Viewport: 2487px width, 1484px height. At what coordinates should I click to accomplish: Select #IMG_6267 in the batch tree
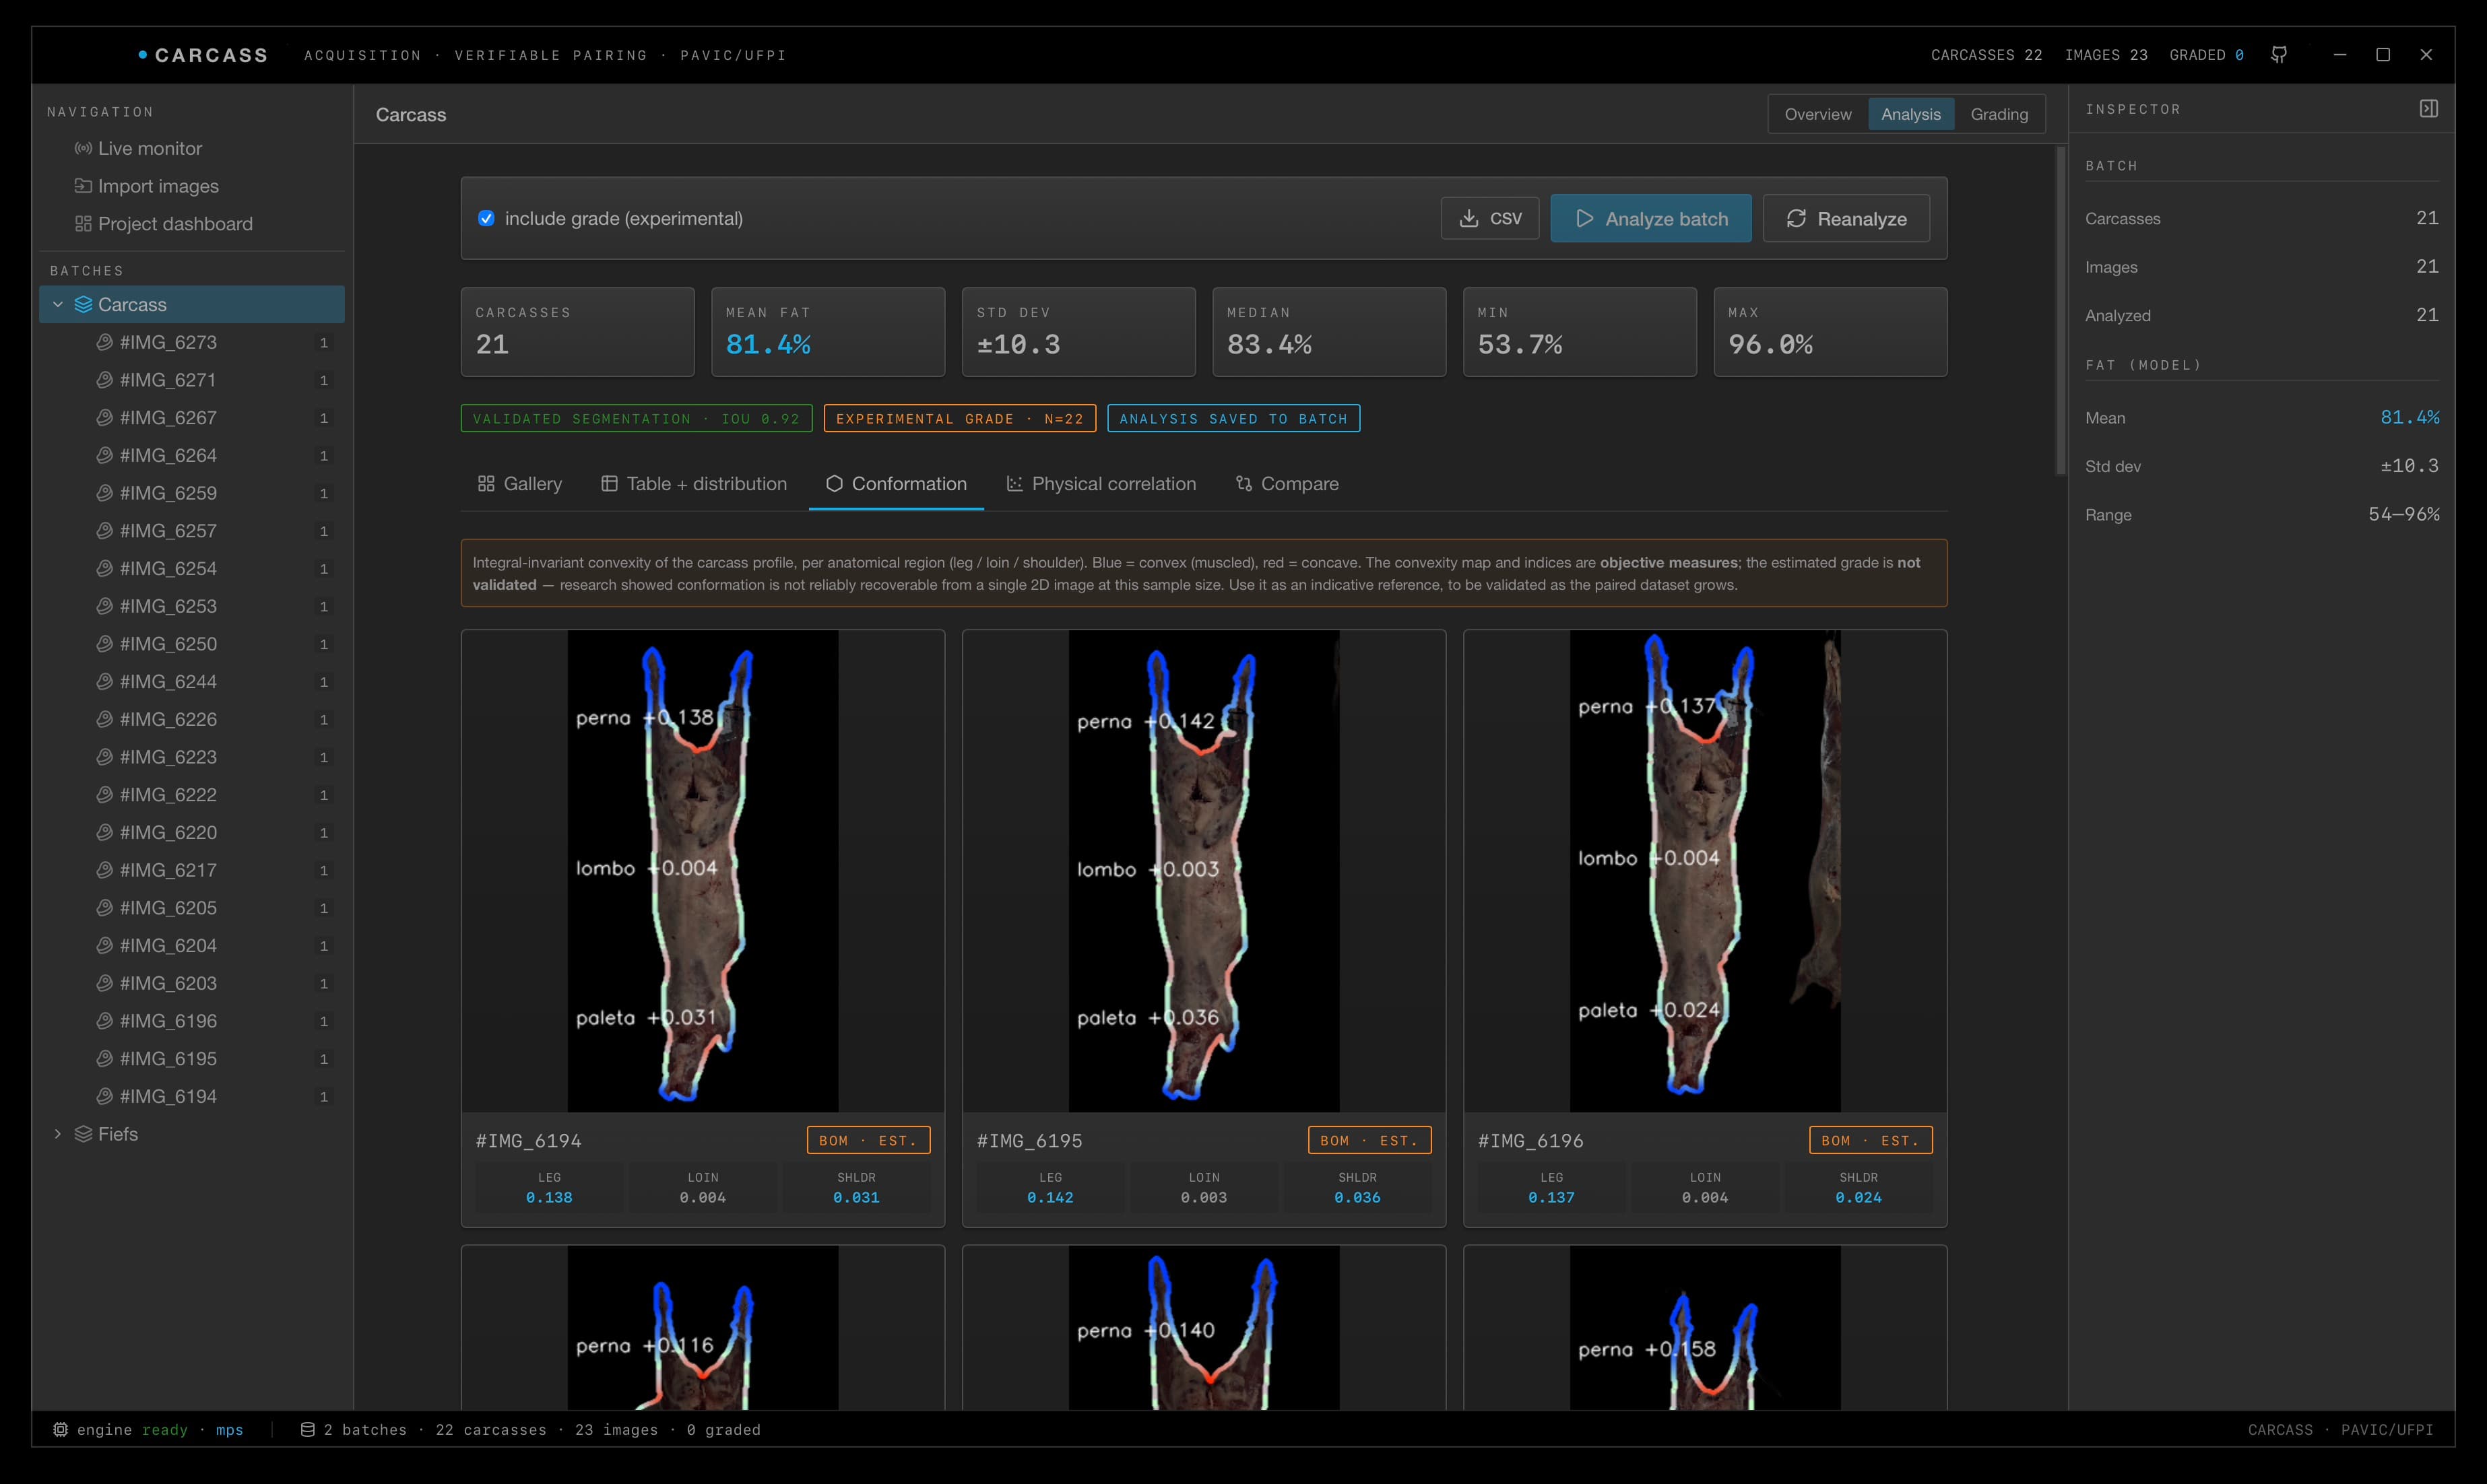[x=192, y=418]
